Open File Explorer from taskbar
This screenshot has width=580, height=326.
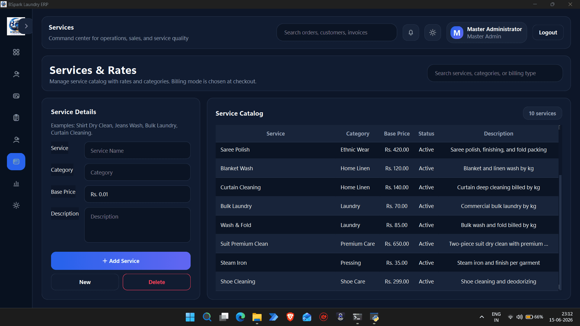point(257,317)
